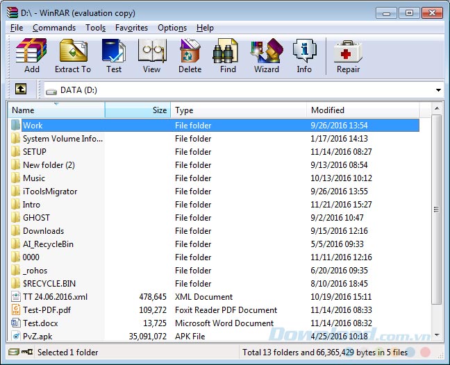Run the Test archive tool
Viewport: 450px width, 365px height.
coord(114,56)
